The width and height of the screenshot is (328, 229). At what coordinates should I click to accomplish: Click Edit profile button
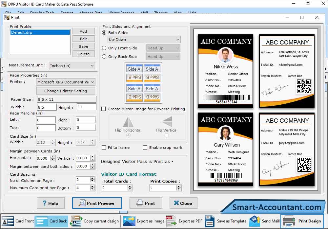click(x=83, y=39)
